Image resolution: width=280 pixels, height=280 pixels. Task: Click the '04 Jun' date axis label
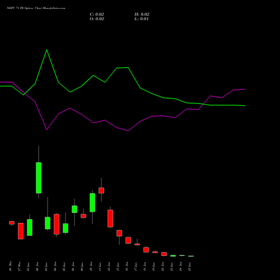[55, 267]
